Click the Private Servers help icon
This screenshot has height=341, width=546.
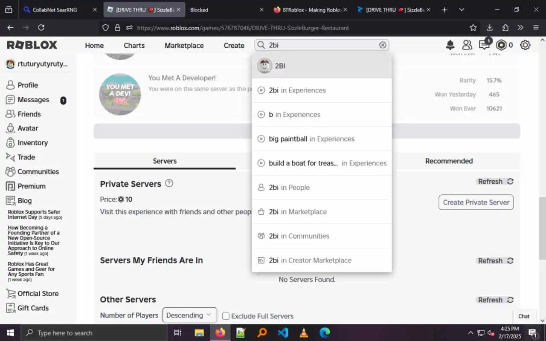[x=169, y=183]
